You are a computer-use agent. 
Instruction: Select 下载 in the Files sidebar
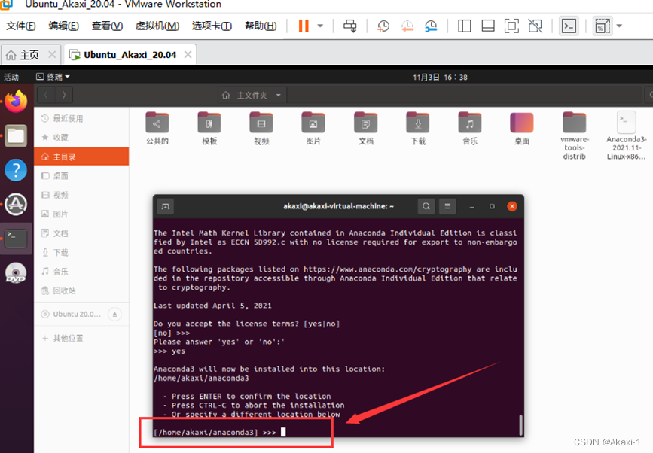(x=81, y=253)
